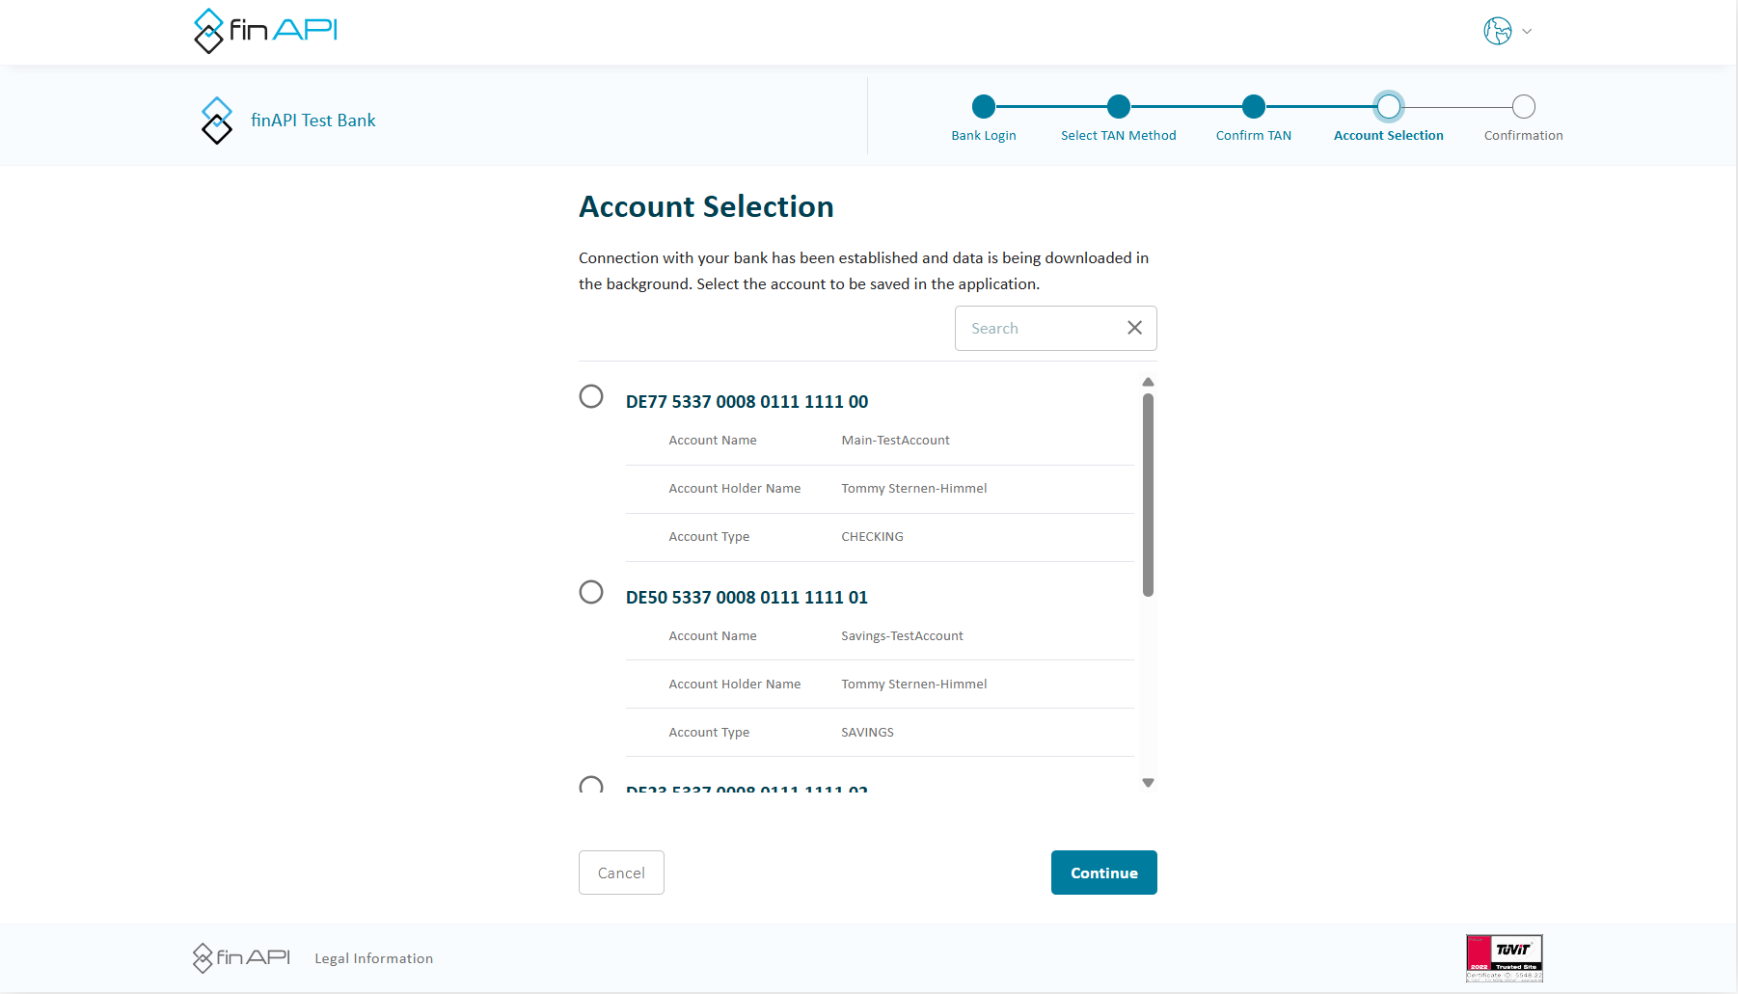
Task: Click the account list scrollbar thumb
Action: coord(1148,494)
